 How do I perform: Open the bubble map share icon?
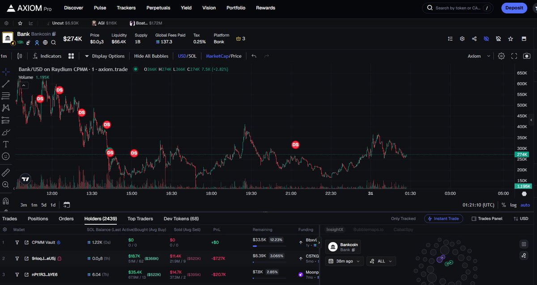524,256
